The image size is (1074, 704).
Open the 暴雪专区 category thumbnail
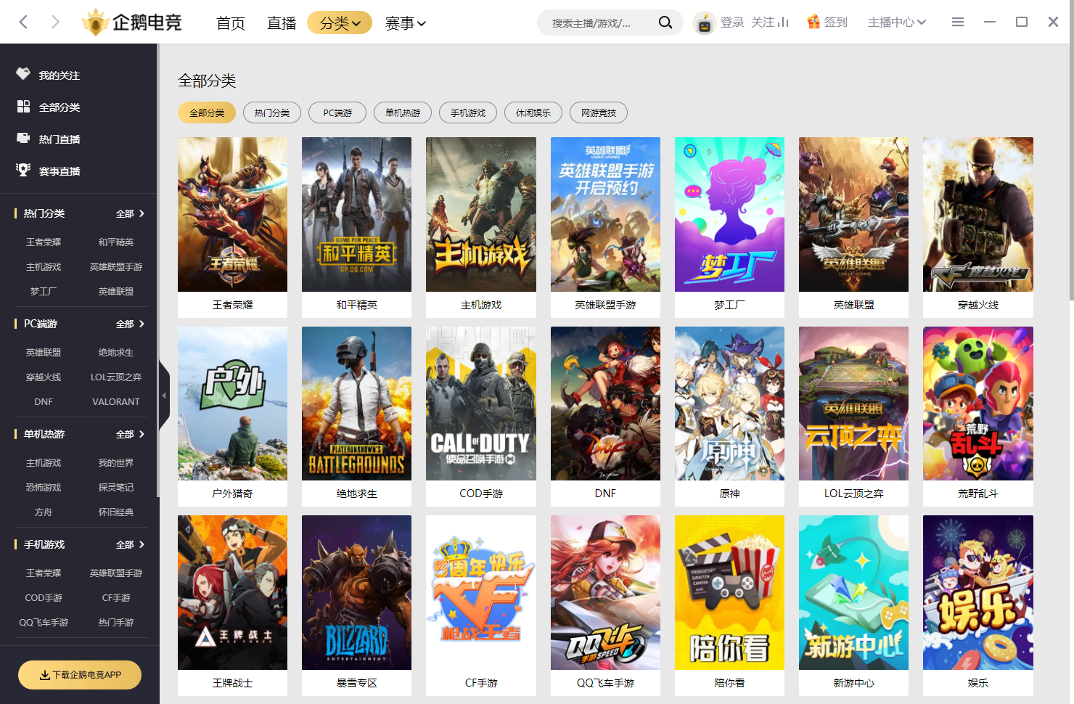coord(356,592)
